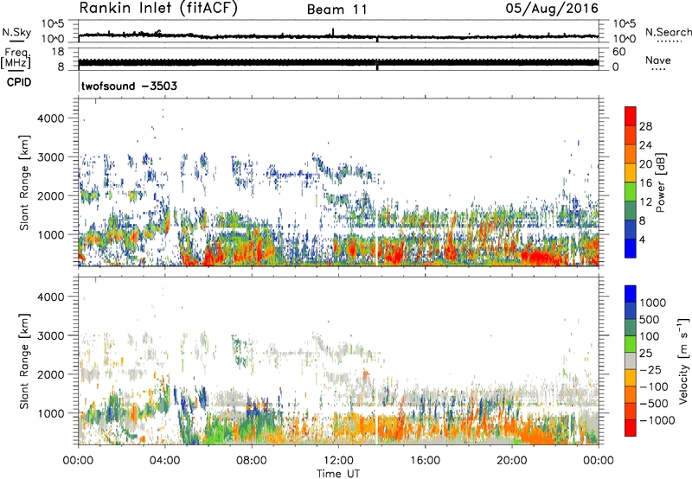This screenshot has width=692, height=479.
Task: Click the date '05/Aug/2016'
Action: pos(552,9)
